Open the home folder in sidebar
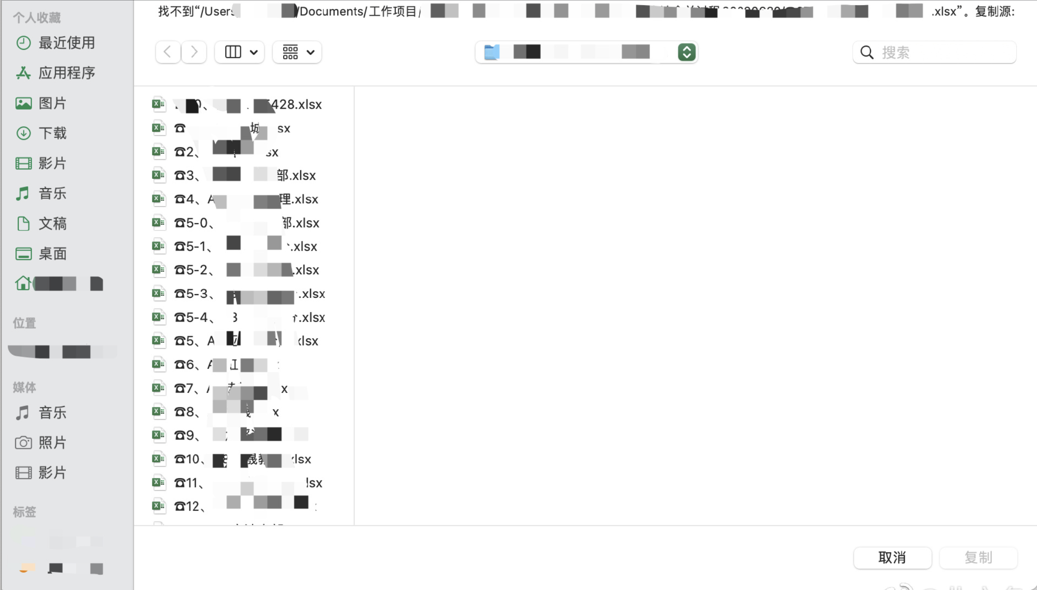 (59, 284)
